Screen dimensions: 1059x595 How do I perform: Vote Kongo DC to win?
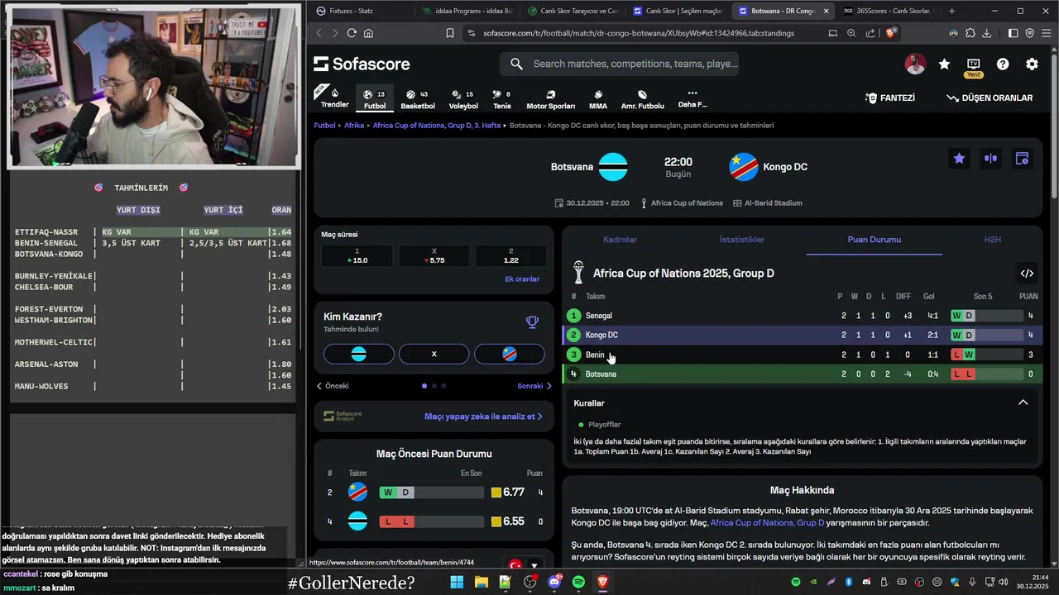click(x=510, y=354)
